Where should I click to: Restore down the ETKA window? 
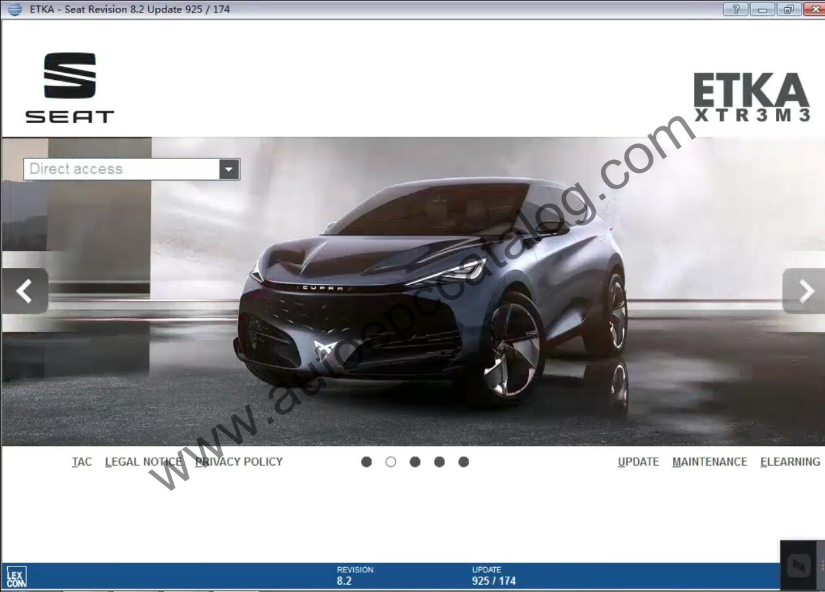point(788,9)
